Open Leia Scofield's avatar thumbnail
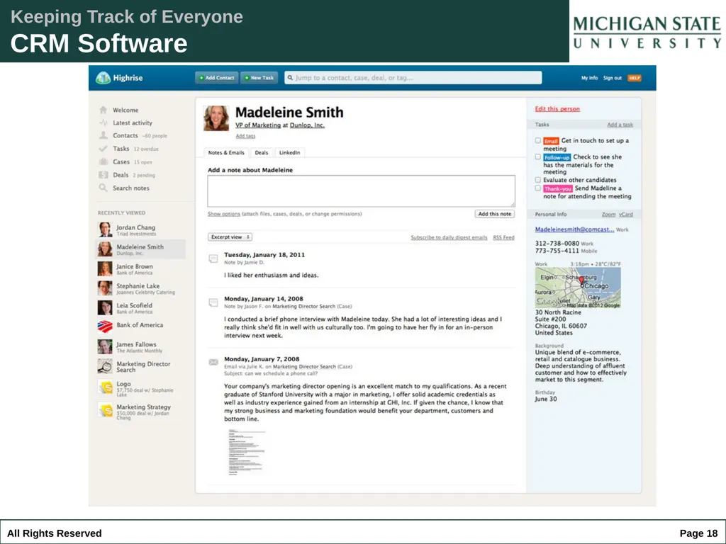This screenshot has height=544, width=726. point(105,307)
